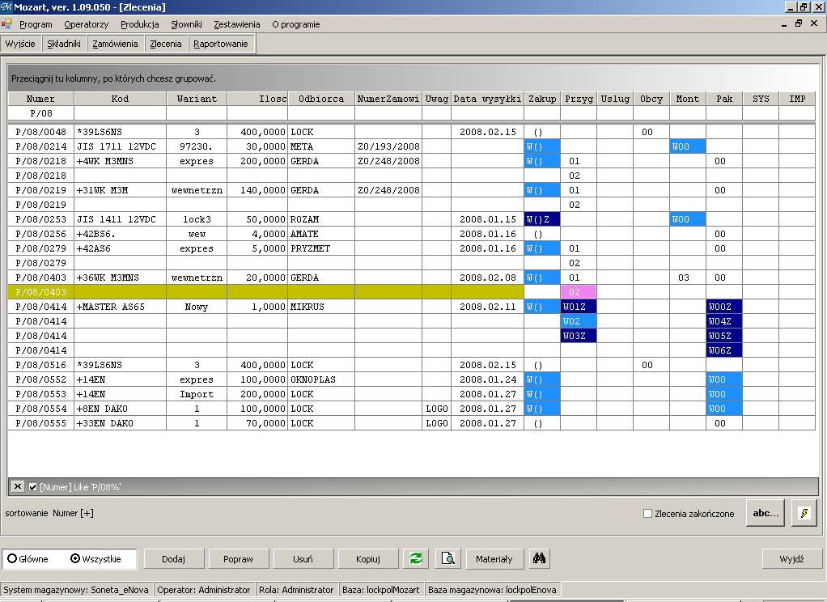Open the Zestawienia menu
The height and width of the screenshot is (602, 827).
[237, 24]
